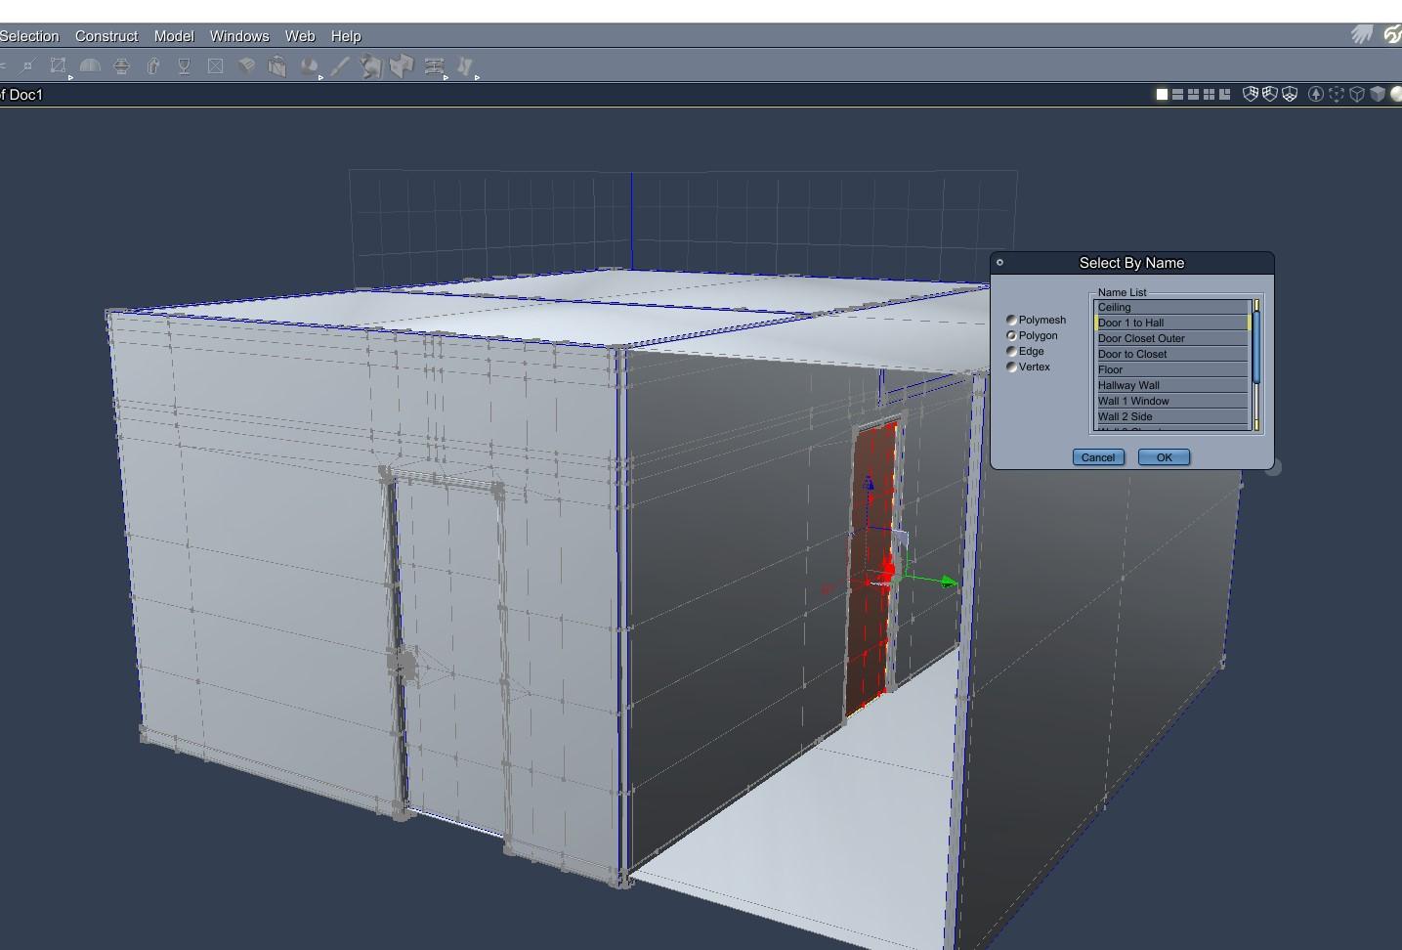Click the Name List scroll-up arrow

point(1256,305)
